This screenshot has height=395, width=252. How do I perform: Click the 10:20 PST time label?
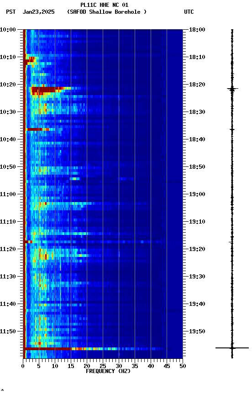coord(8,85)
